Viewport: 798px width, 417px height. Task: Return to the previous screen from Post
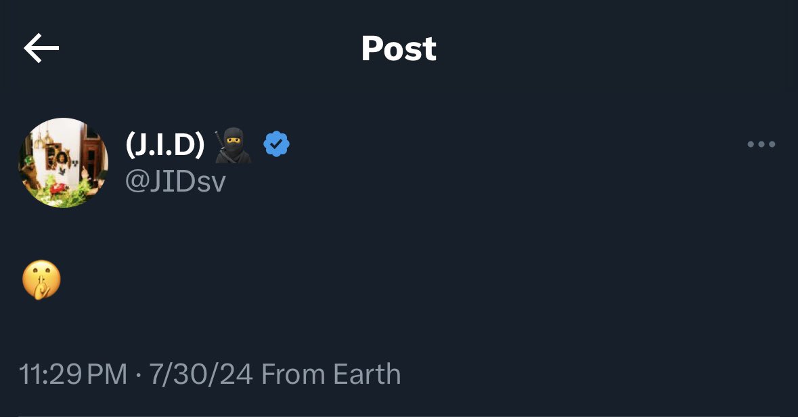(x=41, y=48)
